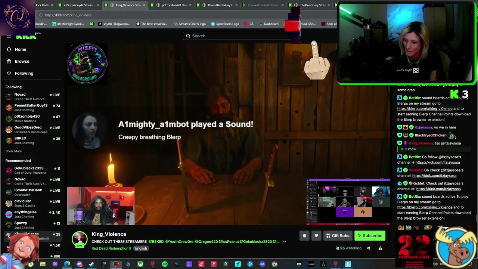
Task: Expand the Following list with Show More
Action: (x=13, y=151)
